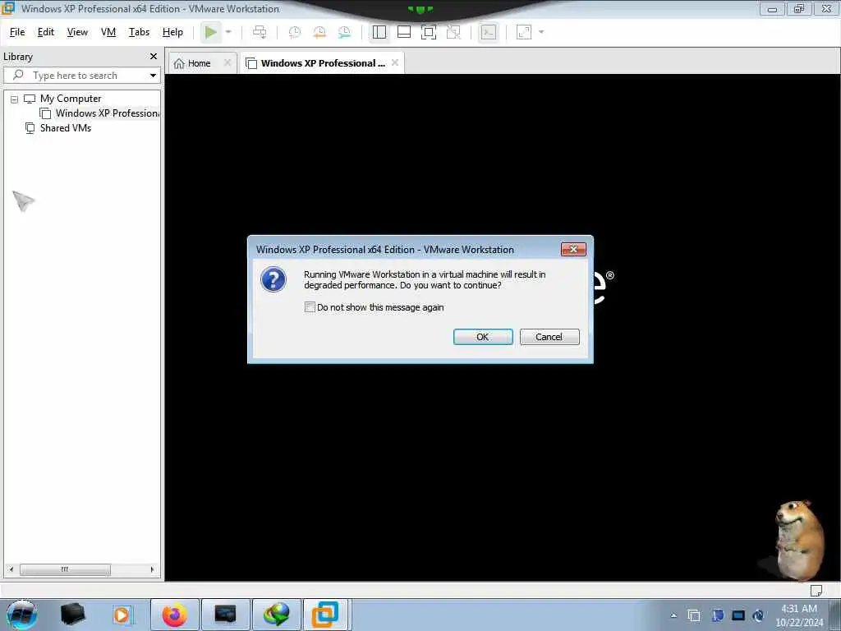Screen dimensions: 841x631
Task: Click the Library horizontal scrollbar thumb
Action: pyautogui.click(x=65, y=569)
